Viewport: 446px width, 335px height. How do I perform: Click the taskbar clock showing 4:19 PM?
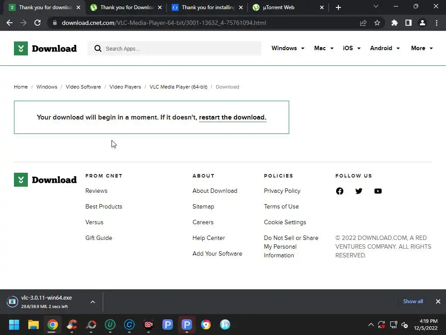click(426, 325)
